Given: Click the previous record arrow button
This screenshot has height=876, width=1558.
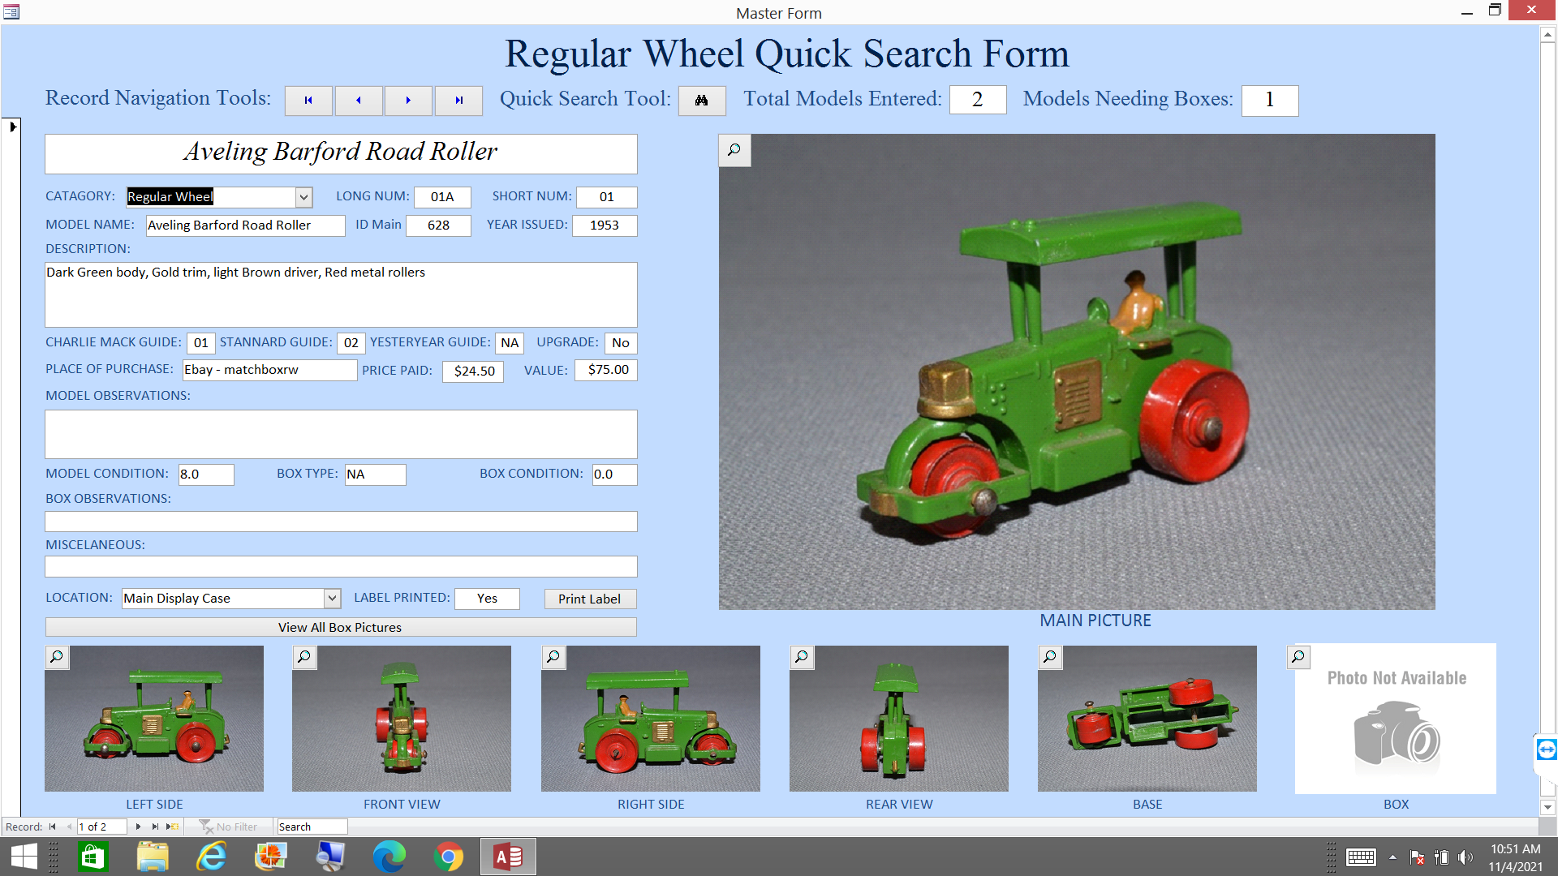Looking at the screenshot, I should point(359,101).
